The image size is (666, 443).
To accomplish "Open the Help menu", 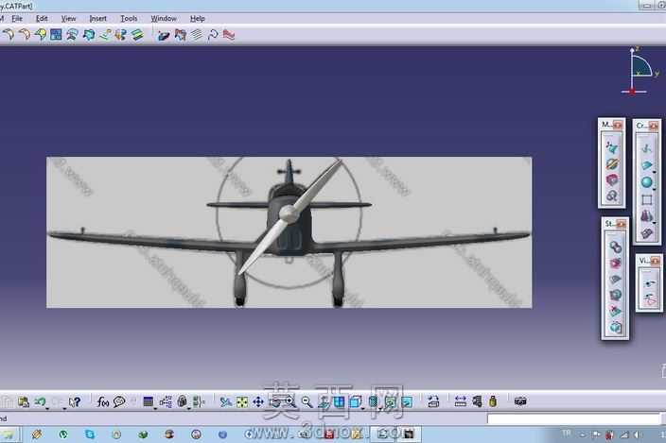I will pos(197,19).
